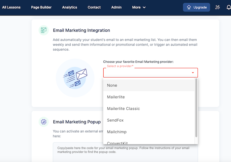Click the Choose your favorite Email Marketing provider label
Viewport: 231px width, 162px height.
coord(138,62)
